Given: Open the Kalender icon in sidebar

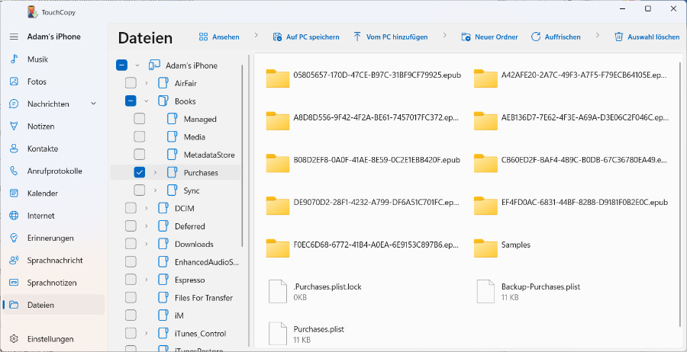Looking at the screenshot, I should (x=14, y=194).
